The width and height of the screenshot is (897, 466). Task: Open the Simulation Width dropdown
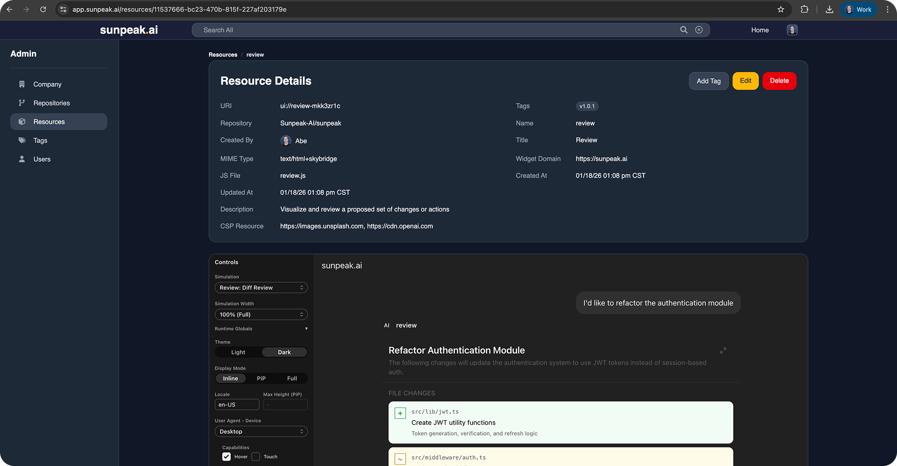(261, 314)
